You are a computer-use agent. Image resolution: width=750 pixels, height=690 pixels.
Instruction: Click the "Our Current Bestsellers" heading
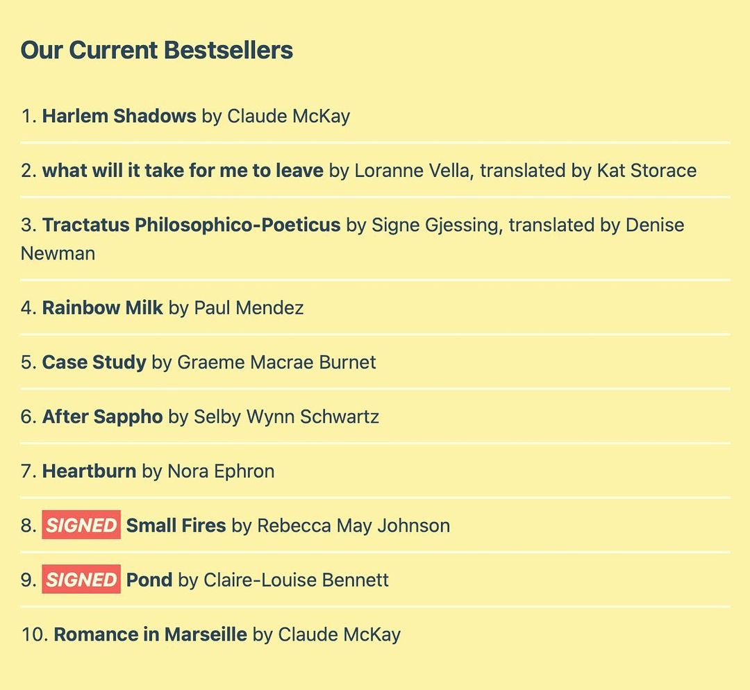coord(157,51)
